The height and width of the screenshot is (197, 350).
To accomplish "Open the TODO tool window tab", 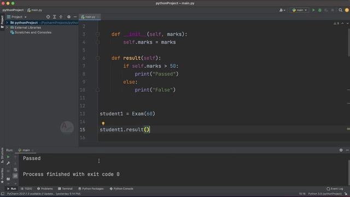I will pos(26,189).
